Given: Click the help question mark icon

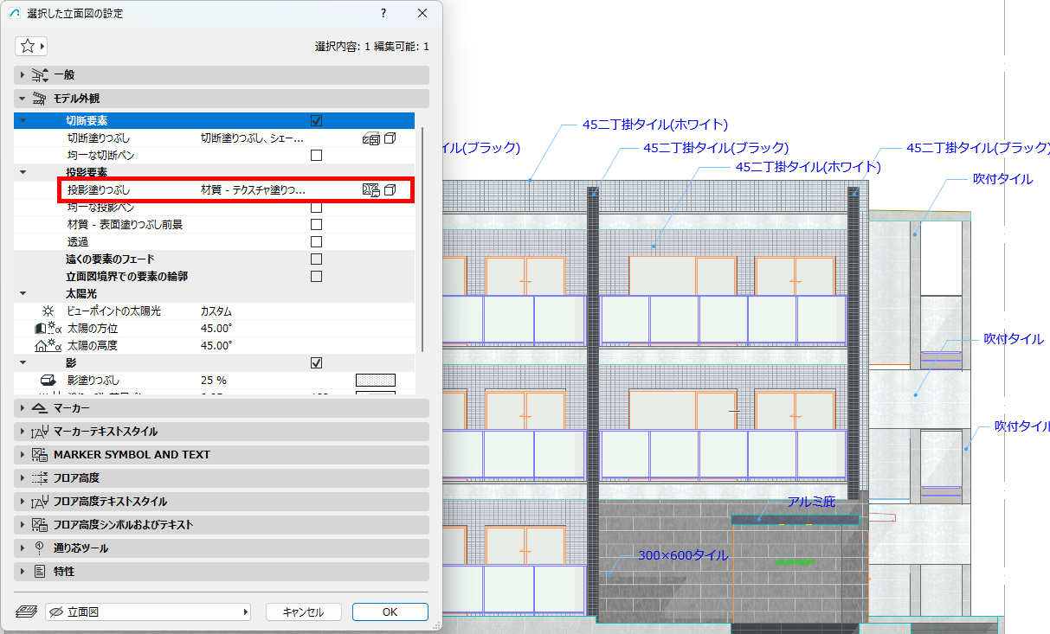Looking at the screenshot, I should click(x=383, y=13).
